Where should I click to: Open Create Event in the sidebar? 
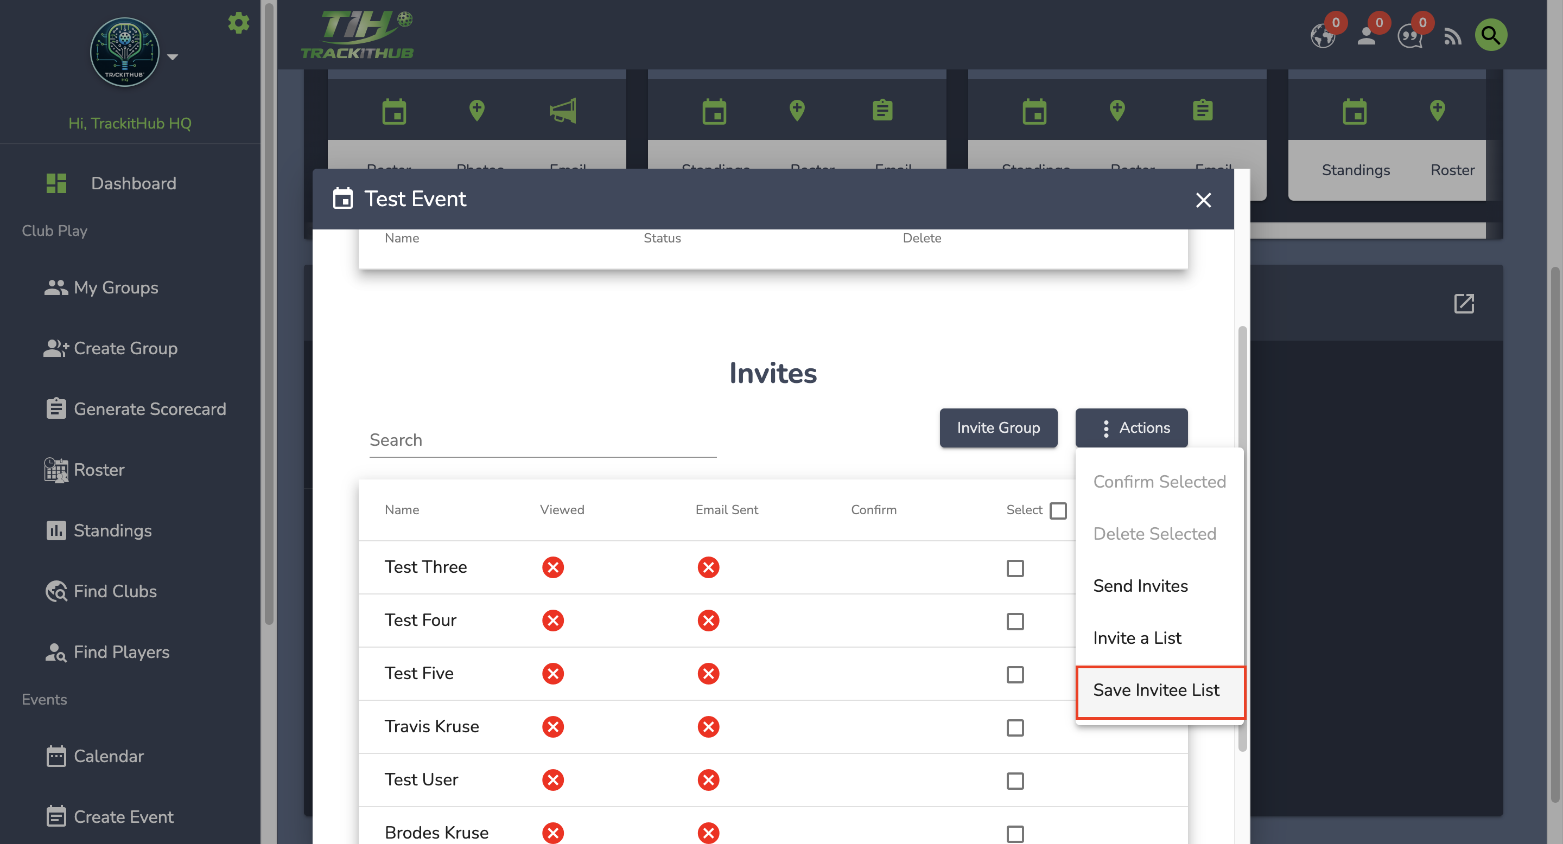tap(123, 817)
